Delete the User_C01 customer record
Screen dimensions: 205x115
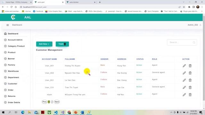point(190,87)
